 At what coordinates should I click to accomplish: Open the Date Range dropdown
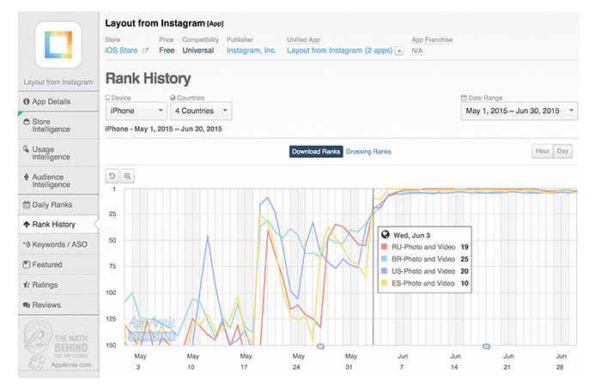tap(519, 111)
